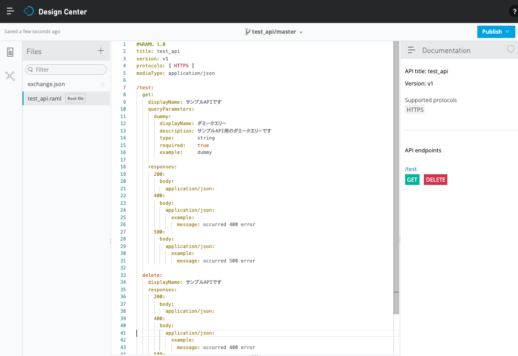The height and width of the screenshot is (356, 518).
Task: Click the validation shield icon in Documentation panel
Action: tap(511, 50)
